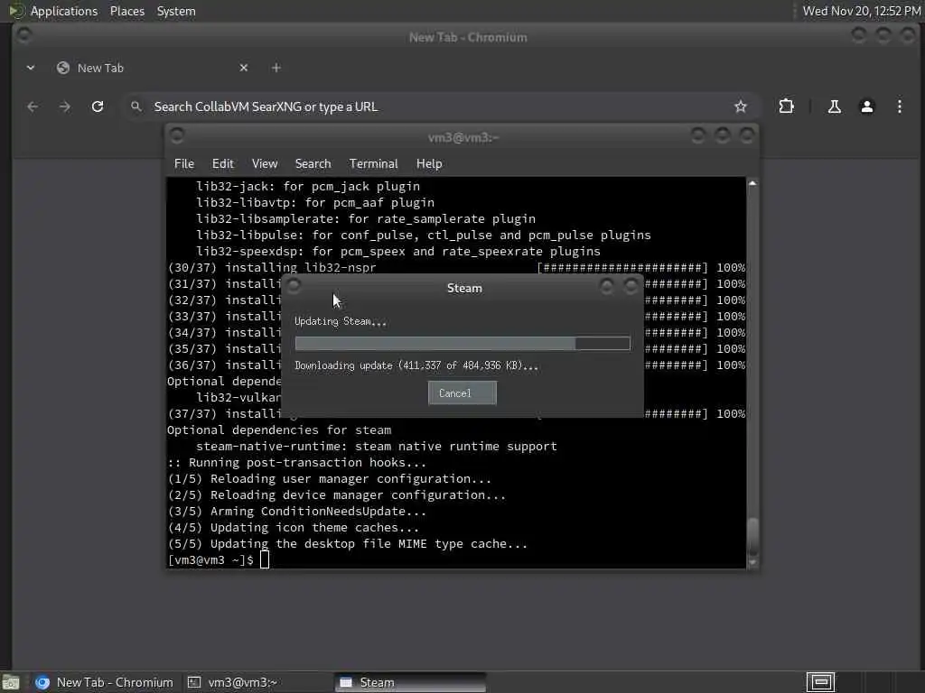
Task: Click the line 'lib32-libavtp: for pcm_aaf plugin'
Action: coord(315,203)
